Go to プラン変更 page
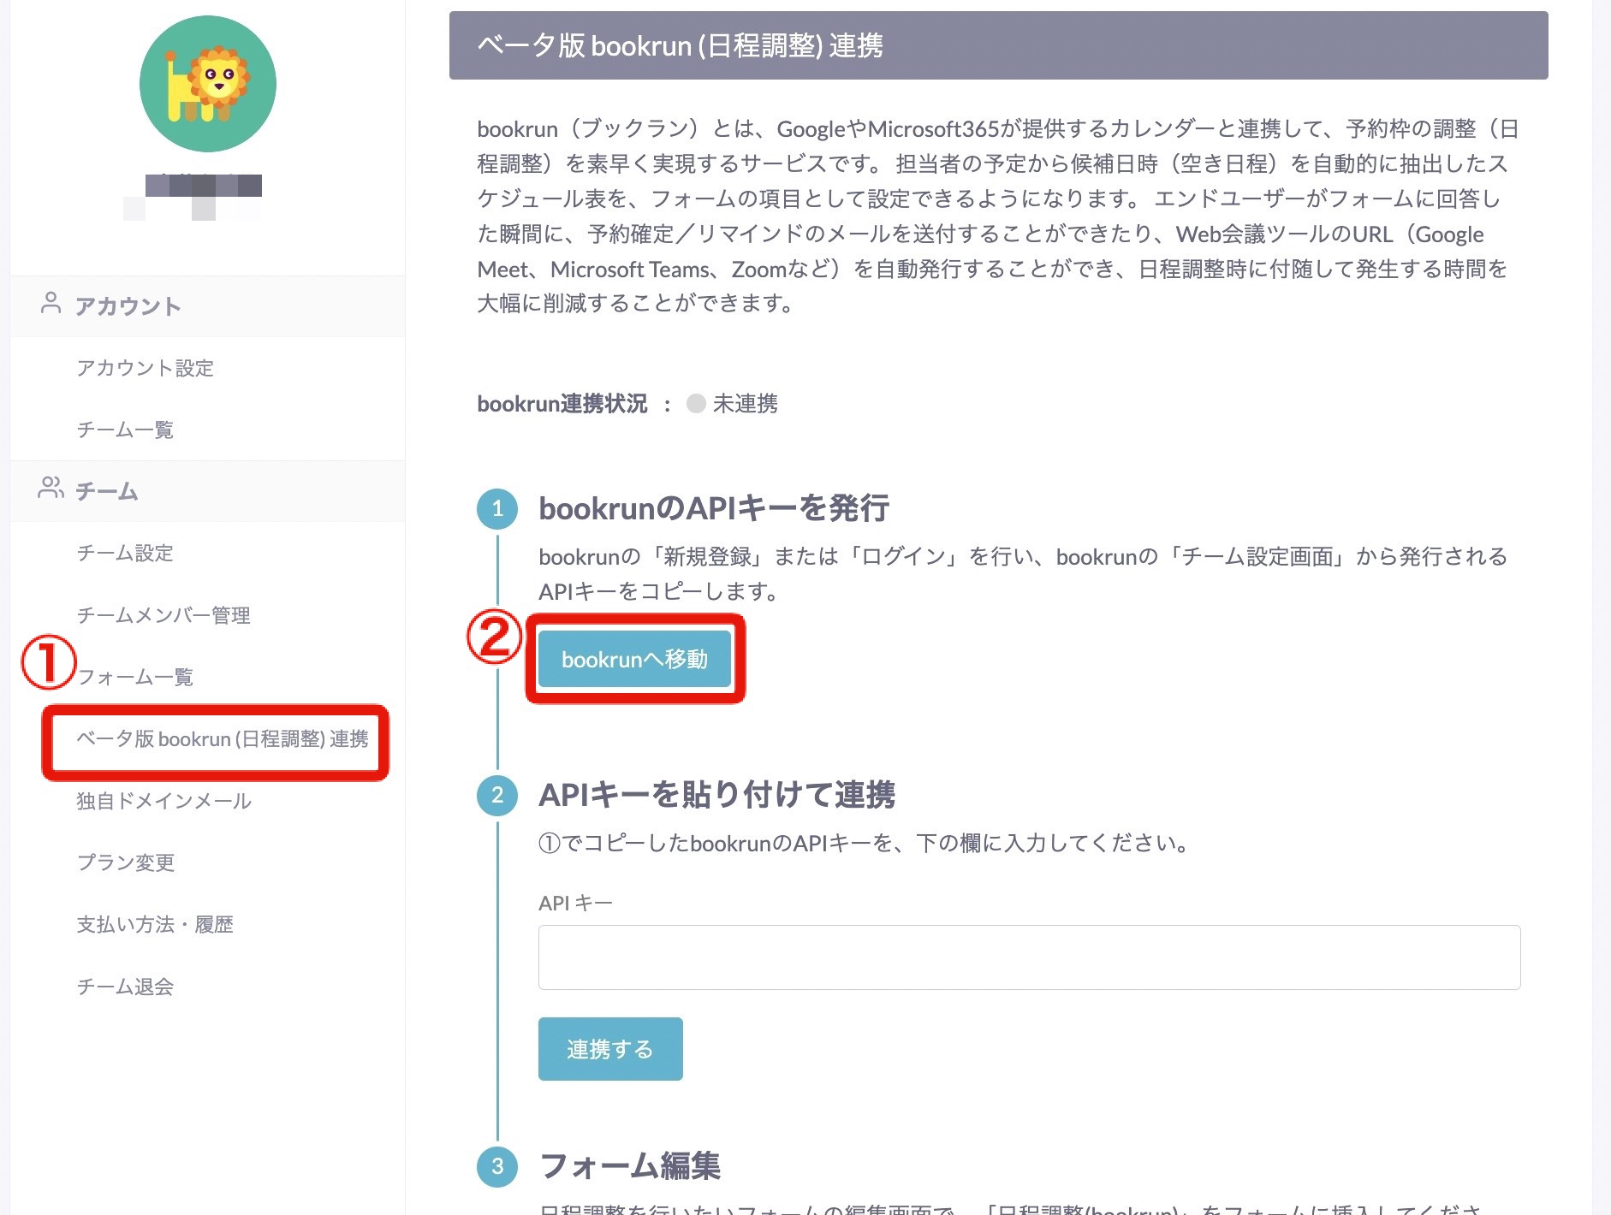This screenshot has width=1611, height=1215. click(126, 862)
